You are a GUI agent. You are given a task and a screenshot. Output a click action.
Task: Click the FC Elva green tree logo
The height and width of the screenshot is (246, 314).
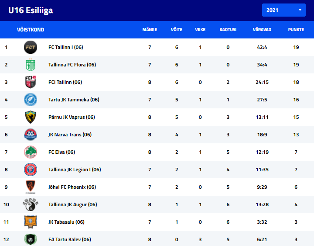(x=31, y=152)
